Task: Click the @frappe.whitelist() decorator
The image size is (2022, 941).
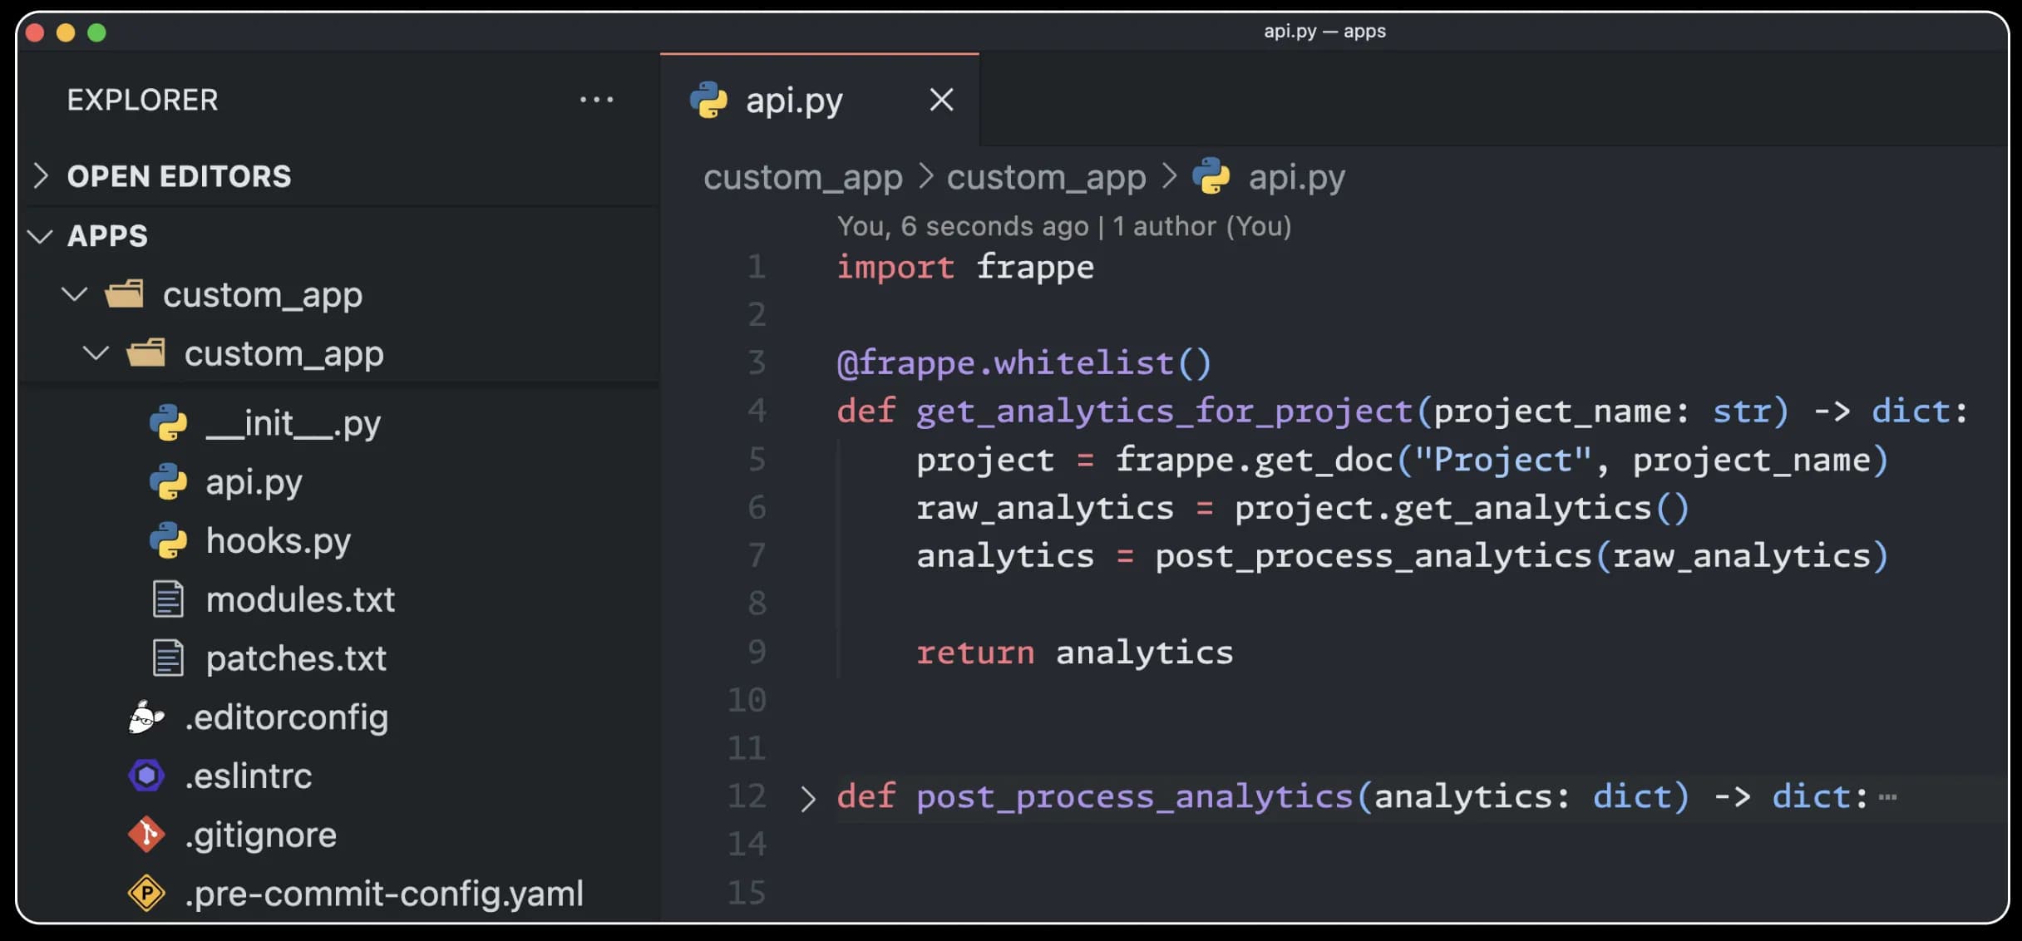Action: pos(1023,363)
